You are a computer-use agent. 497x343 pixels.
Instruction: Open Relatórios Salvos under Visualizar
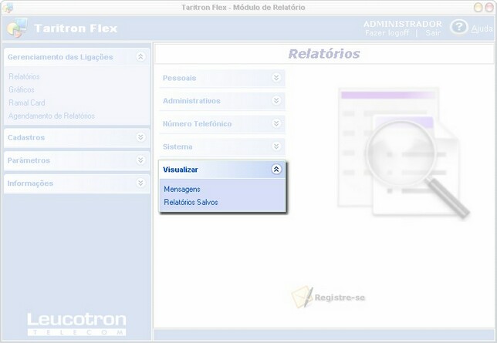click(x=191, y=202)
